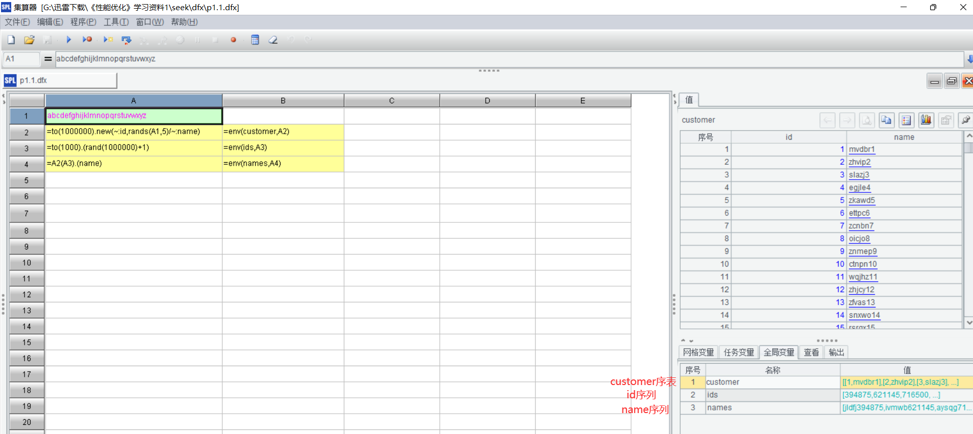Minimize the p1.1.dfx document sheet

[934, 81]
